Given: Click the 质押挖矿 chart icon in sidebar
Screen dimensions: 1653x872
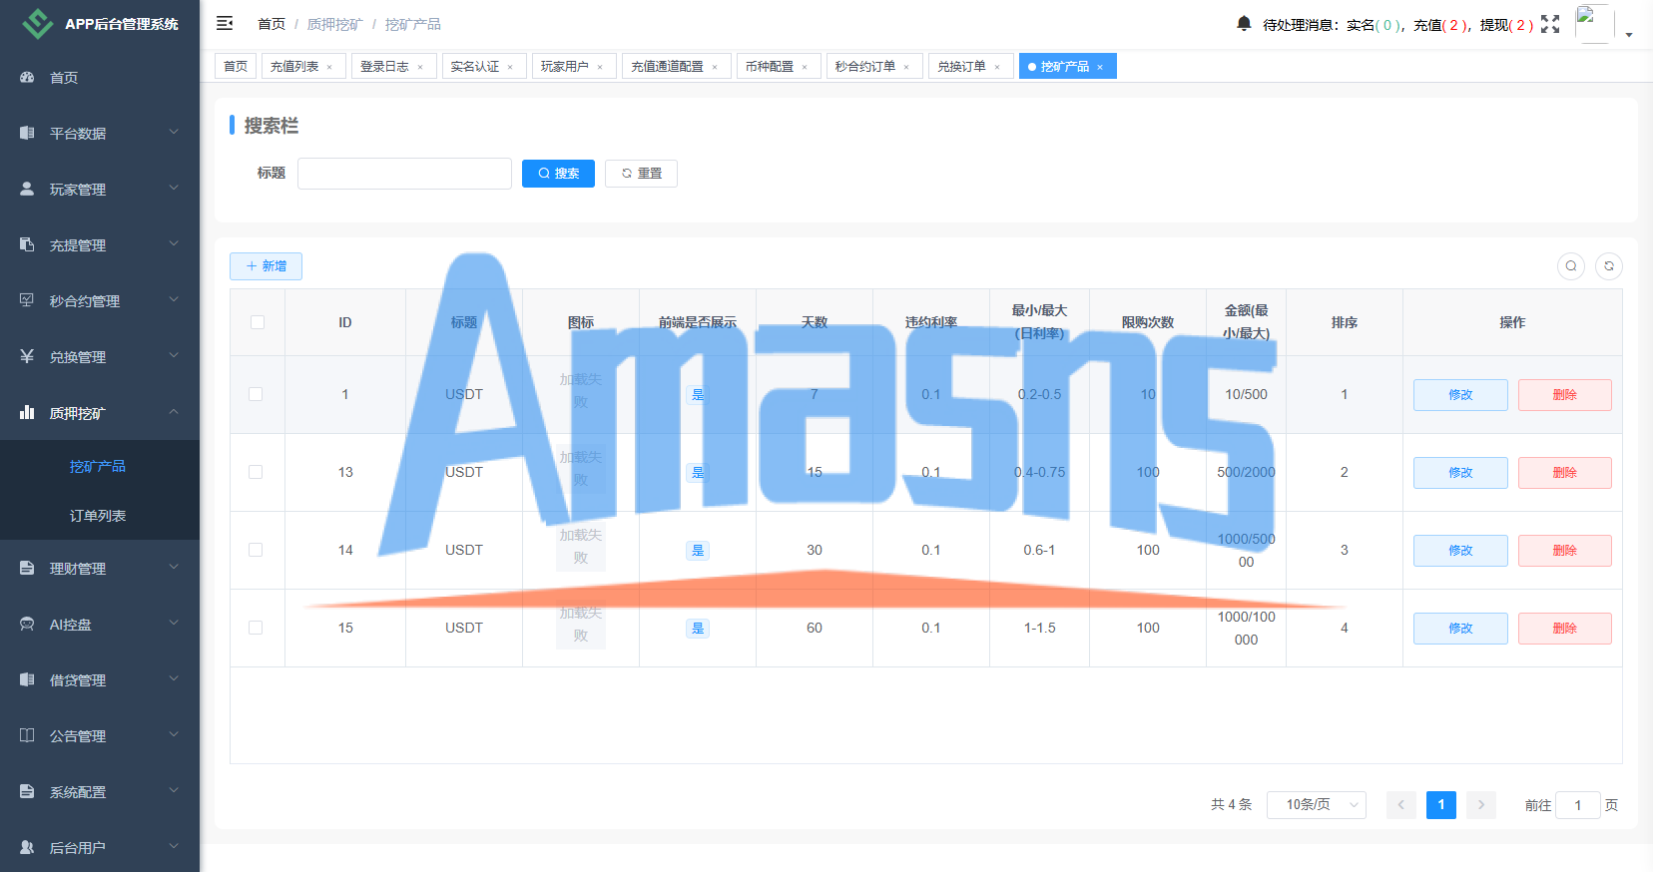Looking at the screenshot, I should click(27, 412).
